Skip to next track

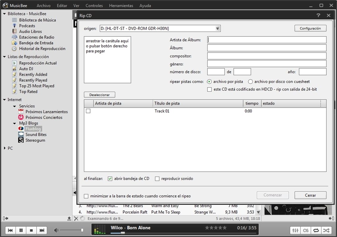tap(42, 230)
